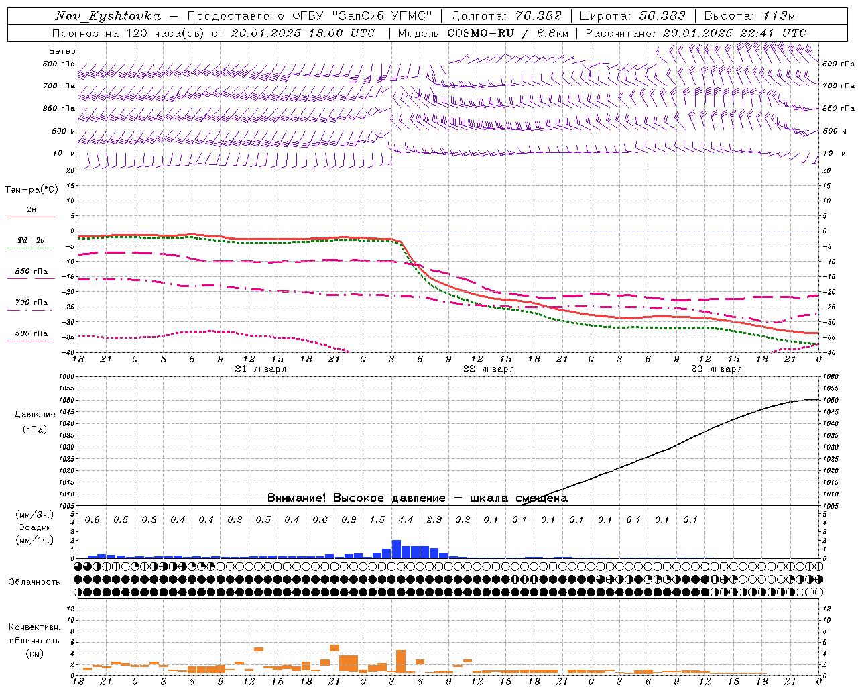The height and width of the screenshot is (687, 858).
Task: Click the 'Рассчитано: 20.01.2025 22:41 UTC' timestamp
Action: (696, 33)
